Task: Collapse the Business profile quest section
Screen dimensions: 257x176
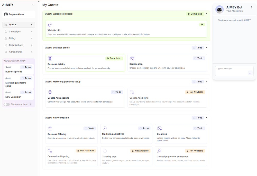Action: click(x=206, y=48)
